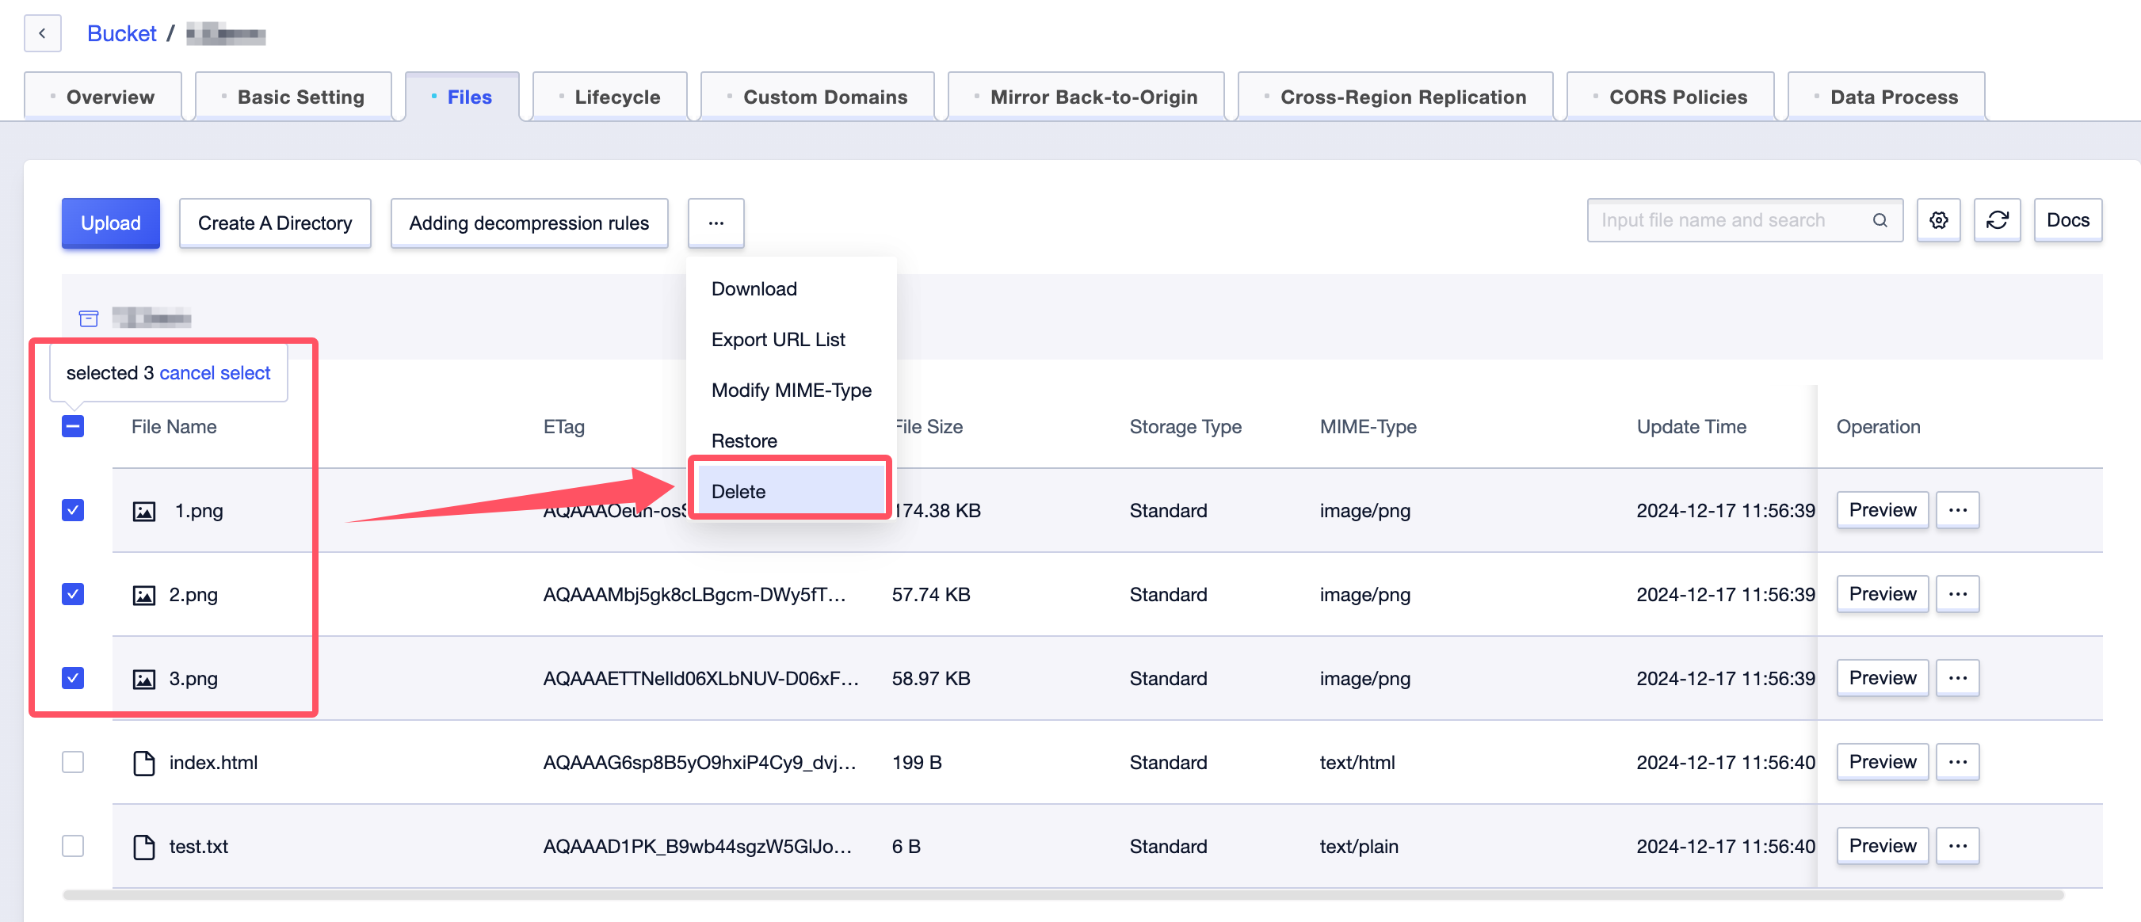The height and width of the screenshot is (922, 2141).
Task: Preview the 1.png file
Action: [1883, 510]
